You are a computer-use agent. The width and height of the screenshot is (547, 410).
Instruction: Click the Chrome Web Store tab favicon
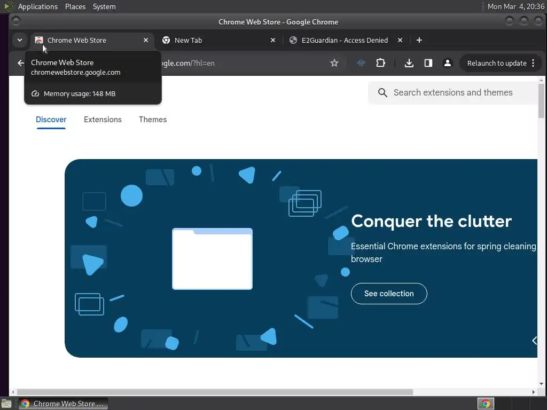38,40
